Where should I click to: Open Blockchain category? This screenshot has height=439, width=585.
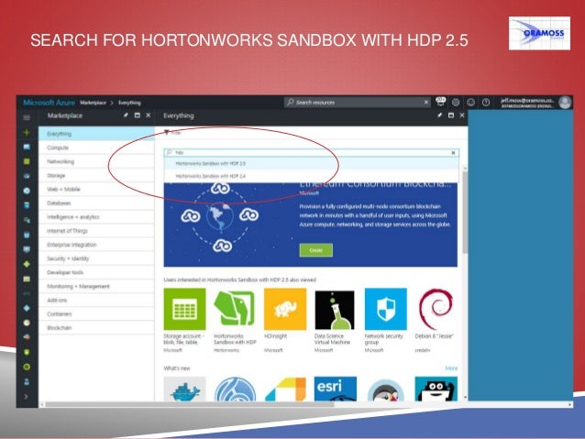96,327
